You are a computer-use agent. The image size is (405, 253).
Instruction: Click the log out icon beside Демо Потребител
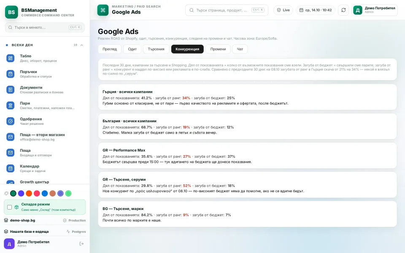pos(81,244)
